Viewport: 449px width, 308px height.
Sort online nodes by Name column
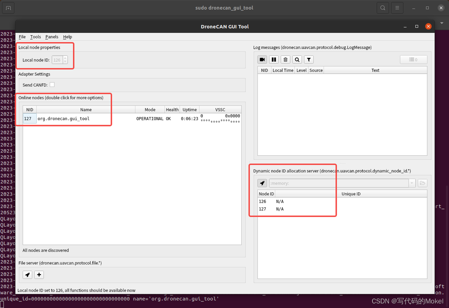point(86,110)
